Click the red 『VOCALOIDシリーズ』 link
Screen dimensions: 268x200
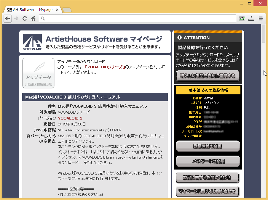pyautogui.click(x=105, y=67)
